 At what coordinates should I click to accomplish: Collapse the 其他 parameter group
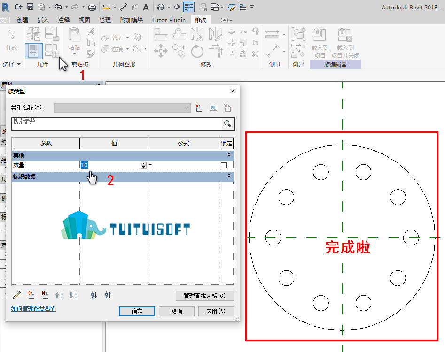coord(229,155)
